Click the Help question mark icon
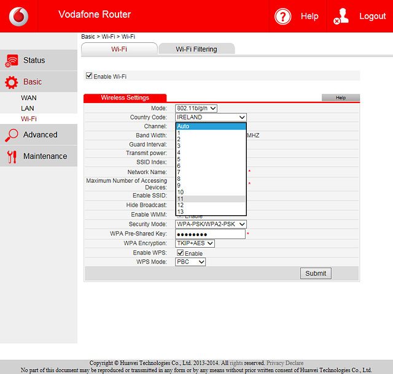The height and width of the screenshot is (374, 393). [x=282, y=17]
